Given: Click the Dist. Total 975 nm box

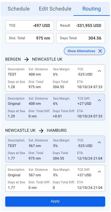Looking at the screenshot, I should (30, 38).
